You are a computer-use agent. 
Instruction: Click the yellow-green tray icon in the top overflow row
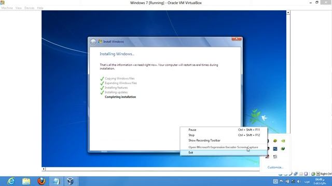pyautogui.click(x=275, y=141)
